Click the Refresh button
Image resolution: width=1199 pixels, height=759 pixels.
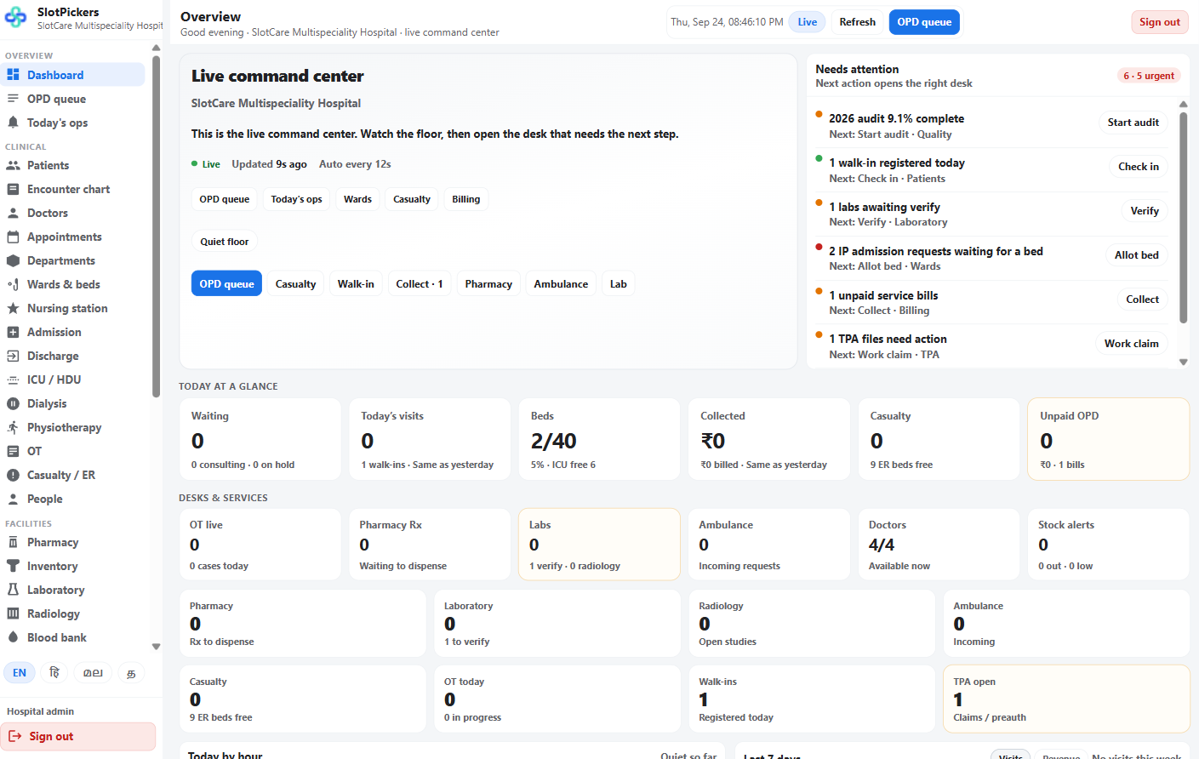(x=857, y=22)
